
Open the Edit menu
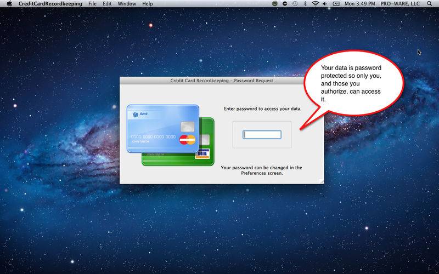107,4
